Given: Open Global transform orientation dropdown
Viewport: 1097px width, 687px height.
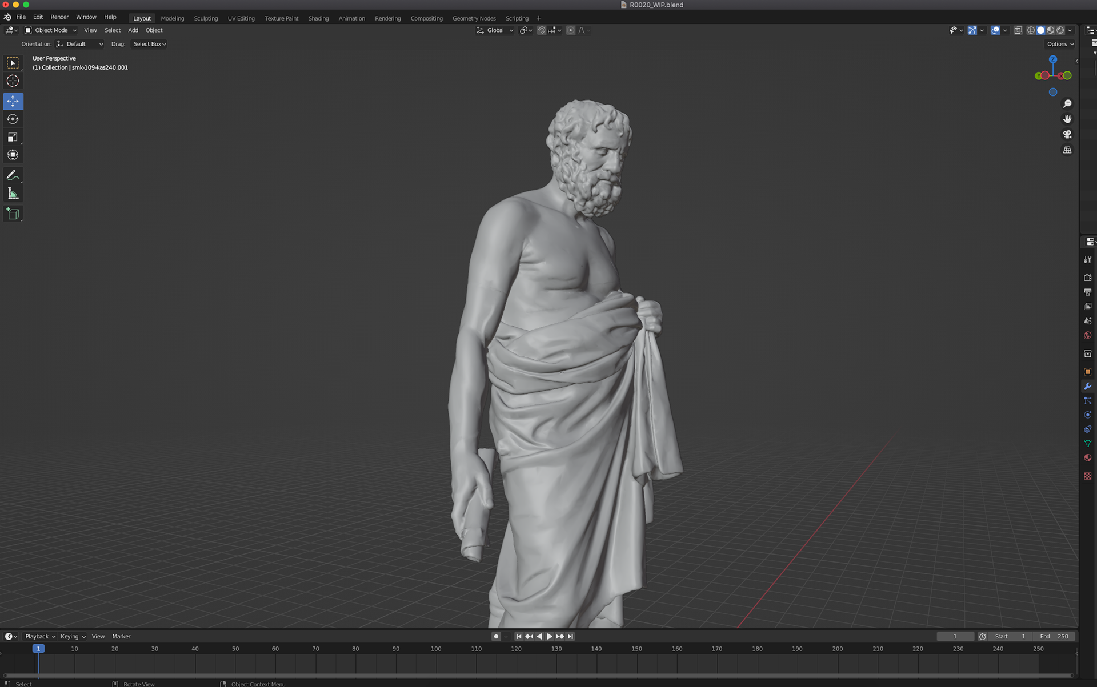Looking at the screenshot, I should point(495,30).
